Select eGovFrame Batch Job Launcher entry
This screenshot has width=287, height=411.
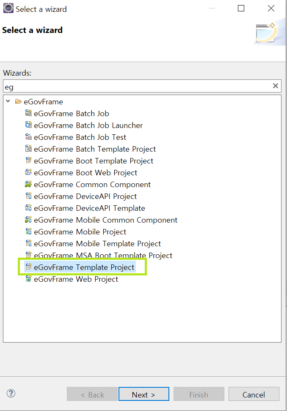click(88, 125)
